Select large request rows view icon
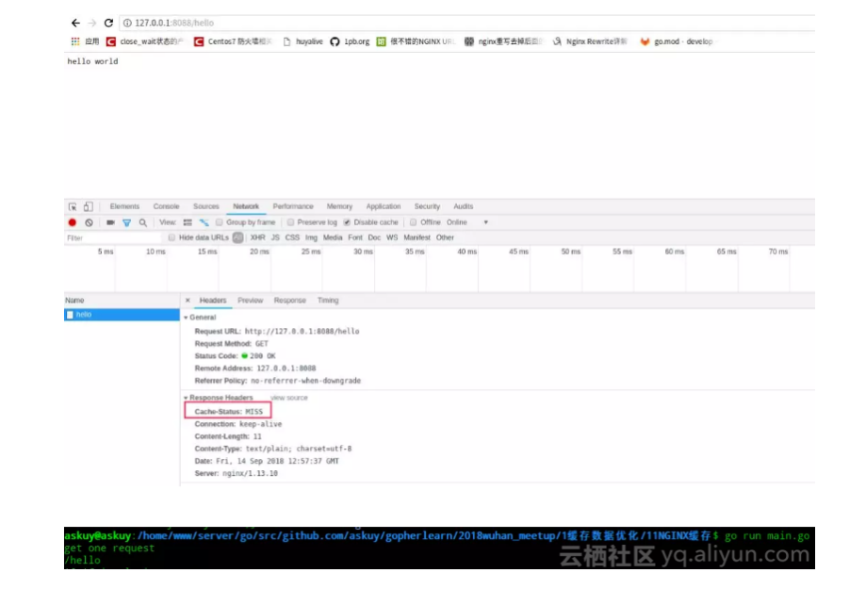This screenshot has height=589, width=866. point(188,222)
